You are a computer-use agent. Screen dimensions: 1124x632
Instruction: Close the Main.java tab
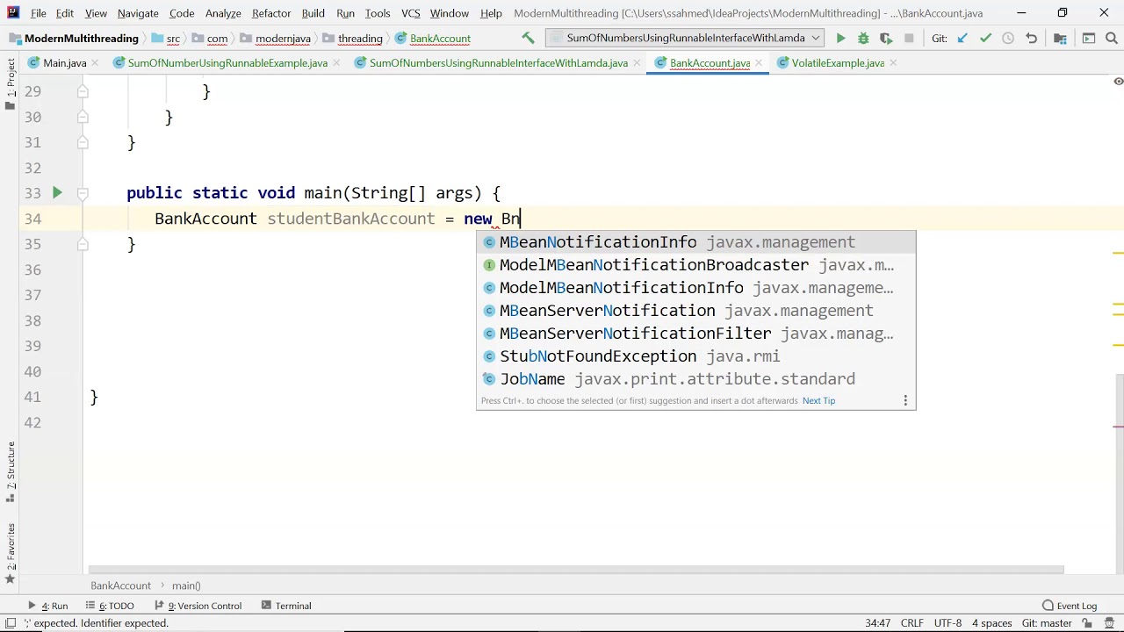(96, 63)
